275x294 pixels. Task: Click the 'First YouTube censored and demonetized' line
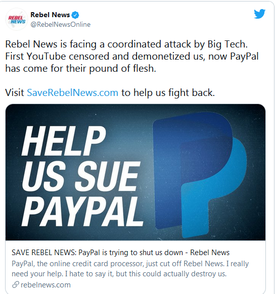(105, 56)
